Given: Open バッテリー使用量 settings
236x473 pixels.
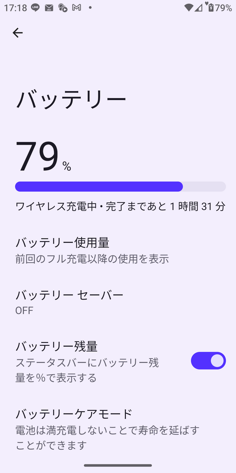Looking at the screenshot, I should tap(62, 242).
